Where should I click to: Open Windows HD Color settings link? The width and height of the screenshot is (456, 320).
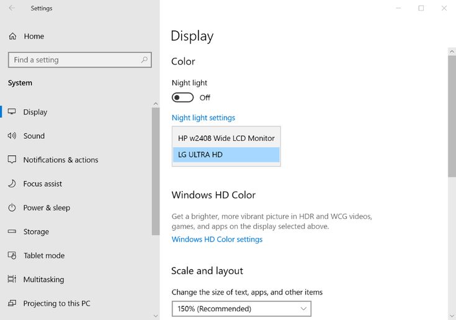pyautogui.click(x=217, y=239)
